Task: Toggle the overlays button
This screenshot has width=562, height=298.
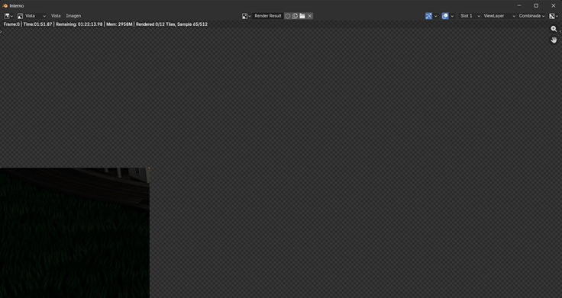Action: [x=445, y=16]
